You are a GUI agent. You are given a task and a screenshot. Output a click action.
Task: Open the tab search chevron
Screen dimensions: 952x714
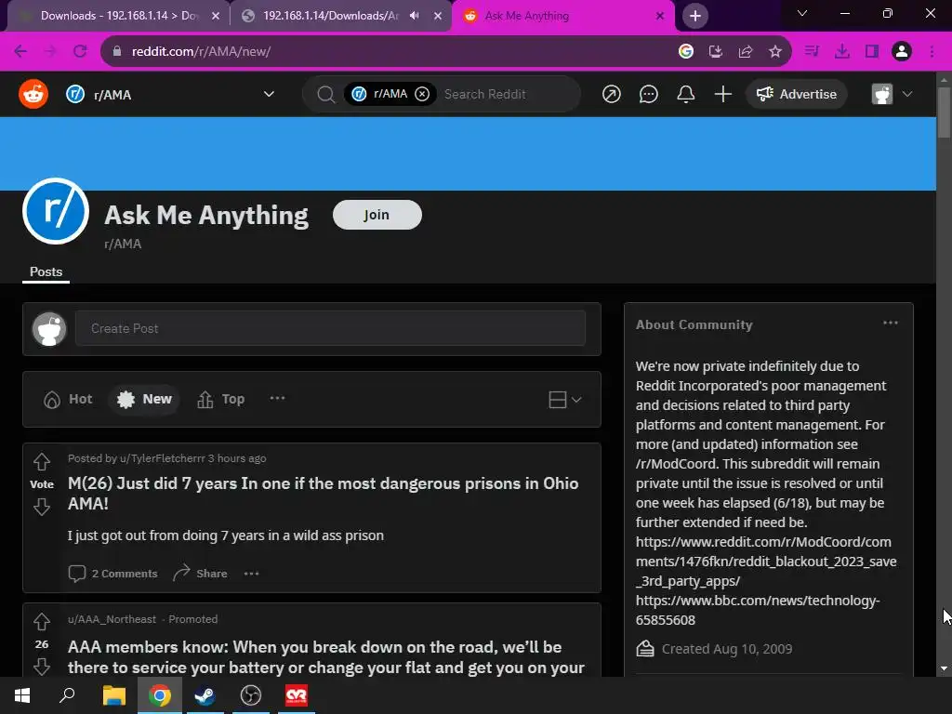[802, 13]
